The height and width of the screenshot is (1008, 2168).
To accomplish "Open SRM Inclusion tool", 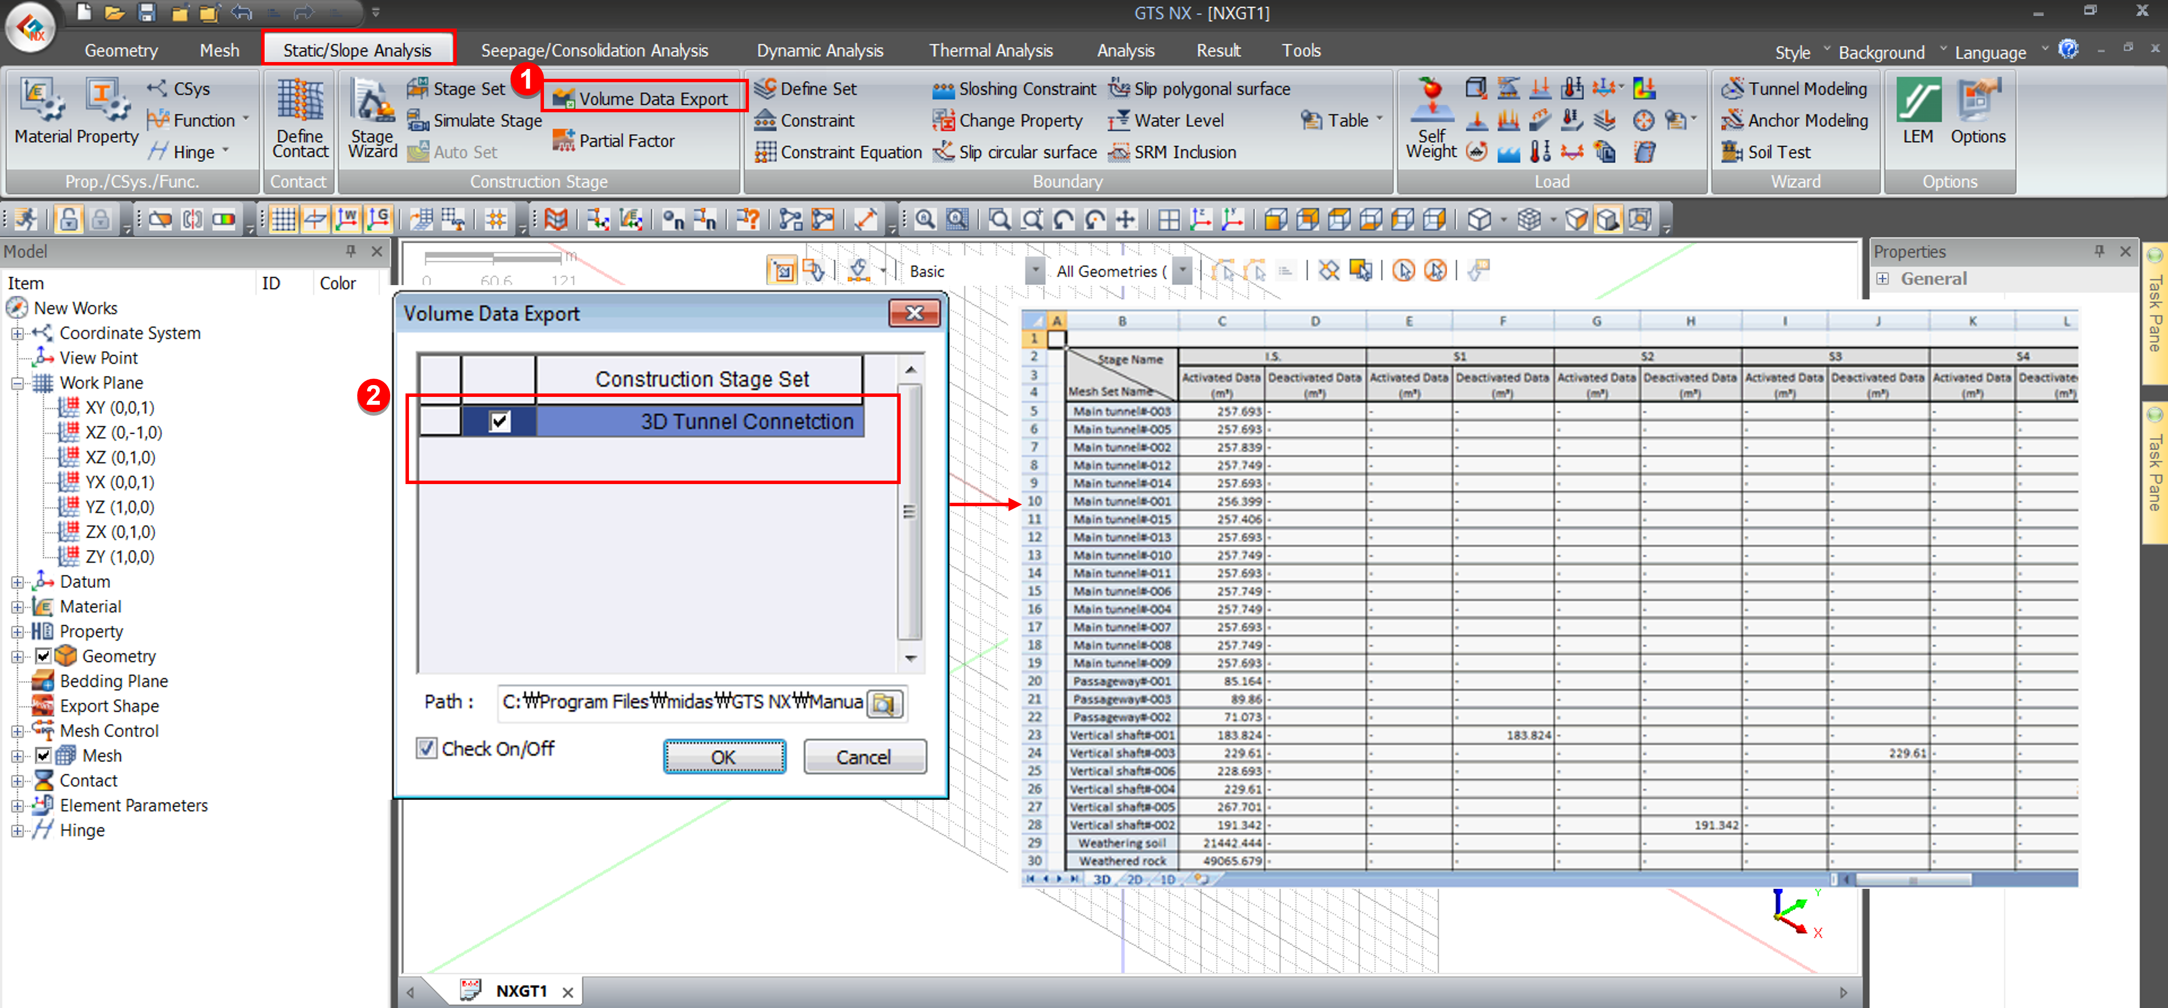I will [x=1172, y=152].
